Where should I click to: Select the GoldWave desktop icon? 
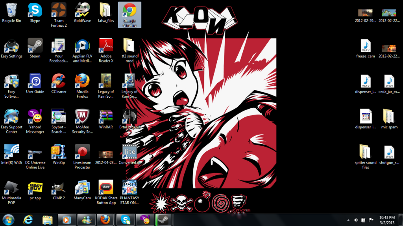coord(82,13)
